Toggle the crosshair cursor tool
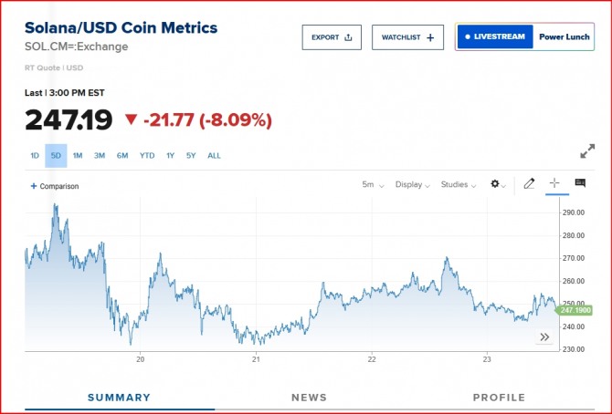The height and width of the screenshot is (414, 612). click(x=554, y=184)
